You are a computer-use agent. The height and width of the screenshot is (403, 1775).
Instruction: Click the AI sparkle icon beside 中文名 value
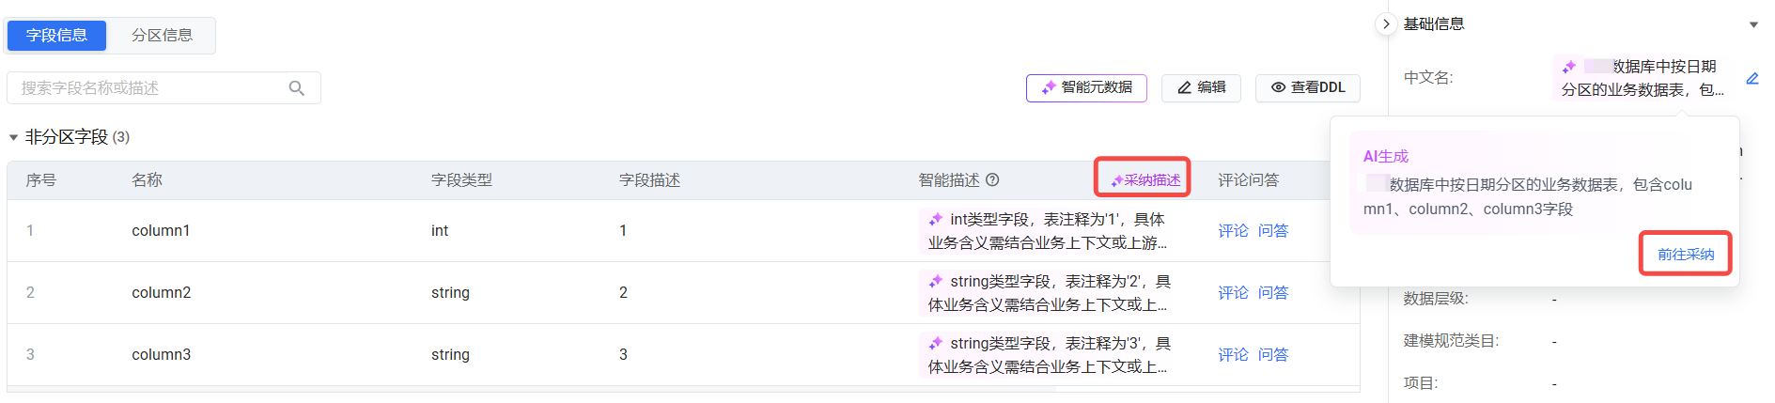(1569, 67)
